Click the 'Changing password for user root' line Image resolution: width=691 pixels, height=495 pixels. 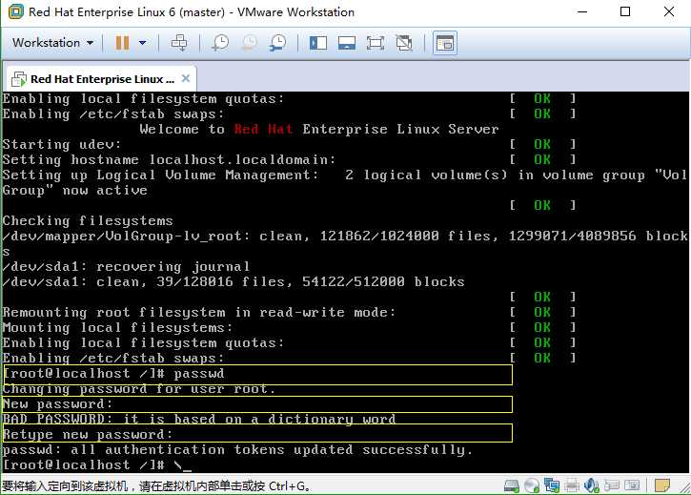pyautogui.click(x=139, y=389)
